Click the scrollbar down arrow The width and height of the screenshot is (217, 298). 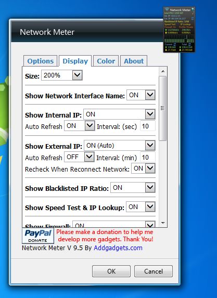[163, 223]
